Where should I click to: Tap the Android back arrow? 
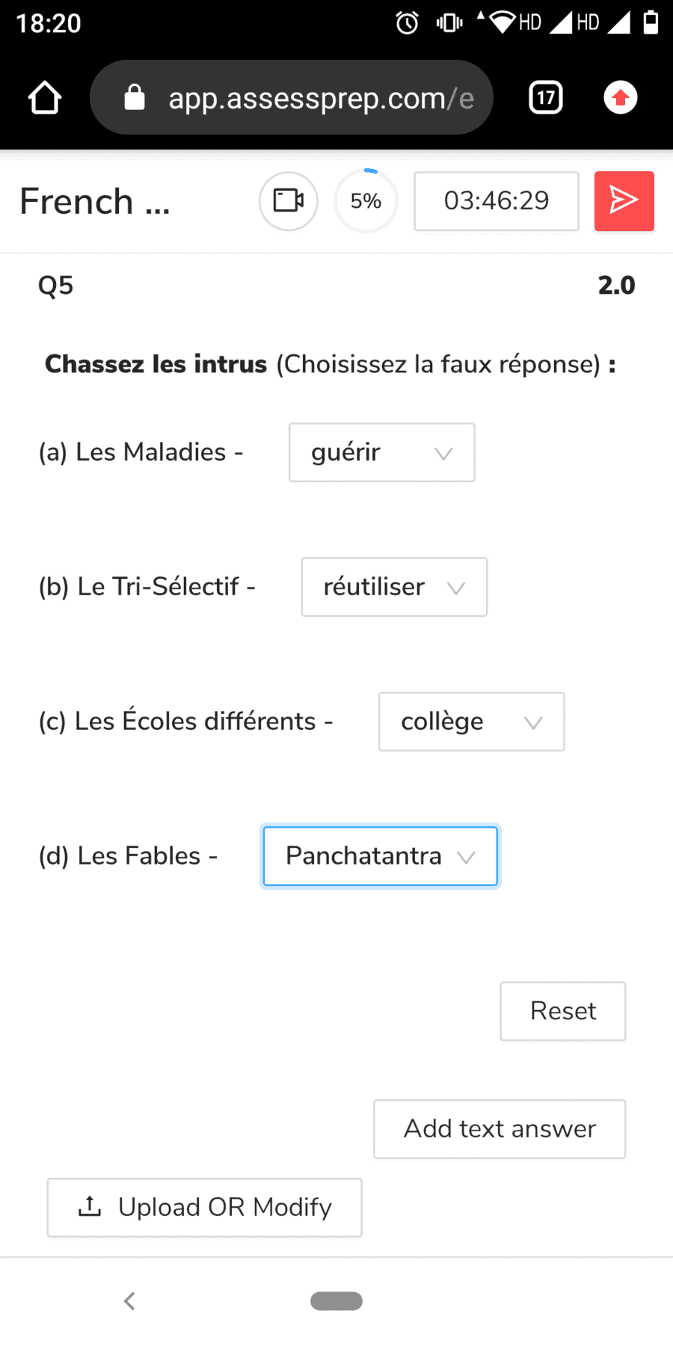129,1301
